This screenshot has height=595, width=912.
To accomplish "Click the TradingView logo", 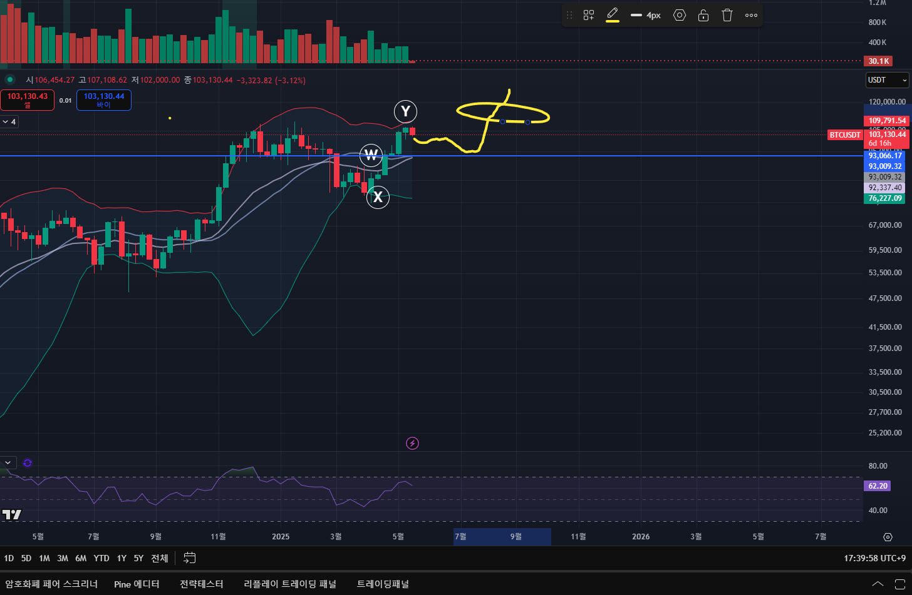I will (12, 515).
